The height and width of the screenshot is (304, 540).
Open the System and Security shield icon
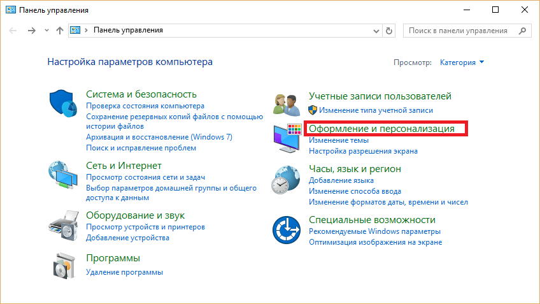(63, 103)
